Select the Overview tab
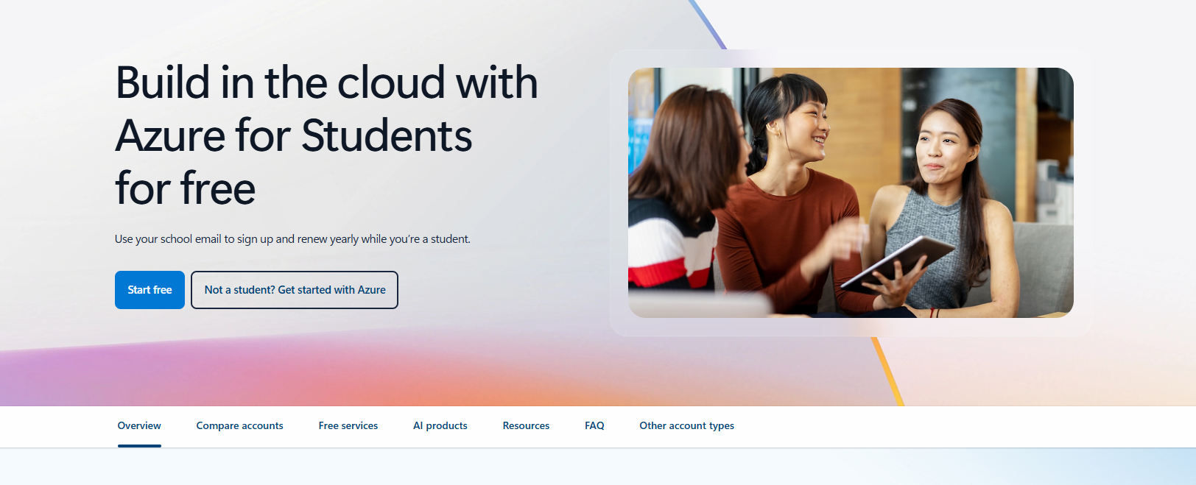This screenshot has height=485, width=1196. [139, 425]
